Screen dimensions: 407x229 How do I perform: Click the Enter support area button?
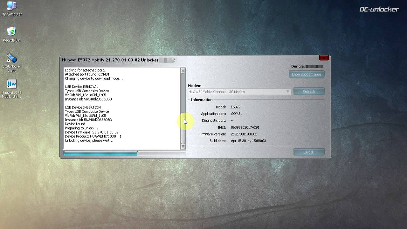coord(307,74)
